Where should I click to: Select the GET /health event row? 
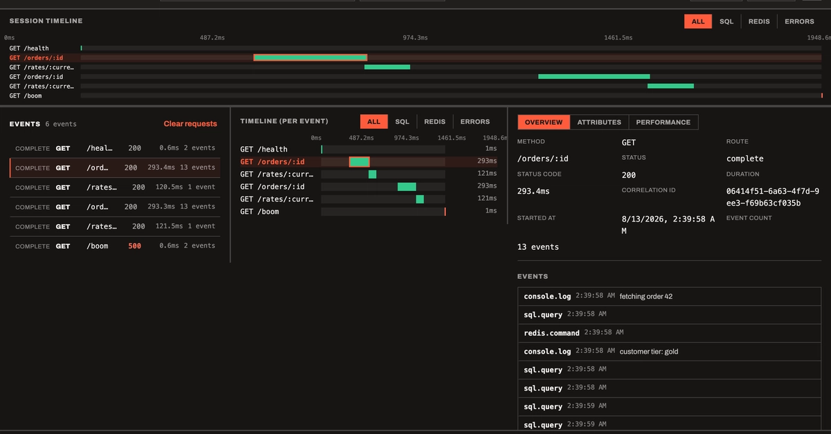coord(115,148)
